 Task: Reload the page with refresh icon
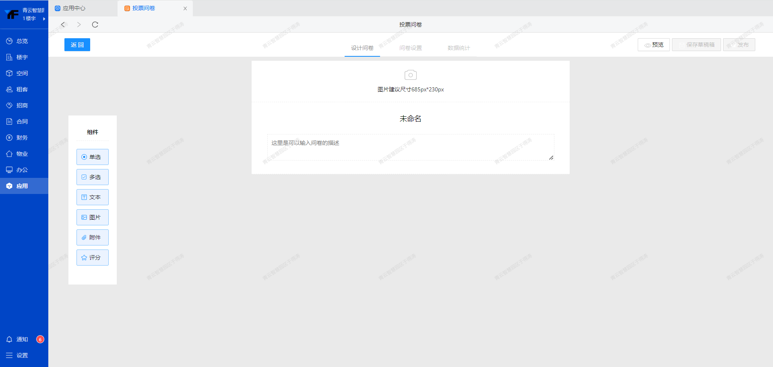pos(95,25)
